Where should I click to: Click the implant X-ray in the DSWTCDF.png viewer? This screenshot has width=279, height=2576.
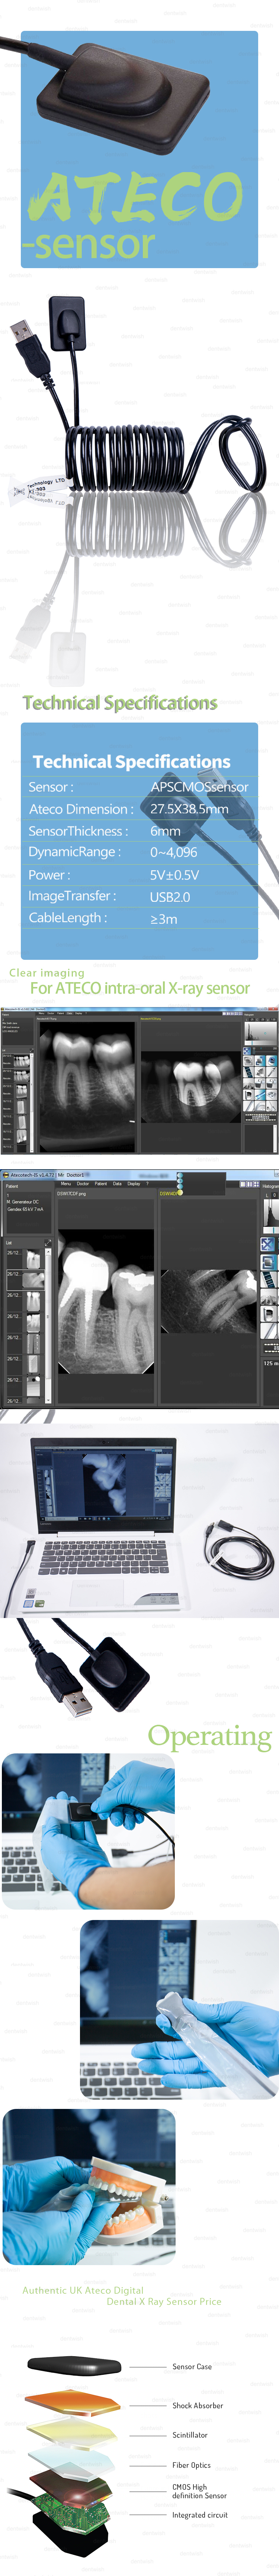pos(105,1300)
